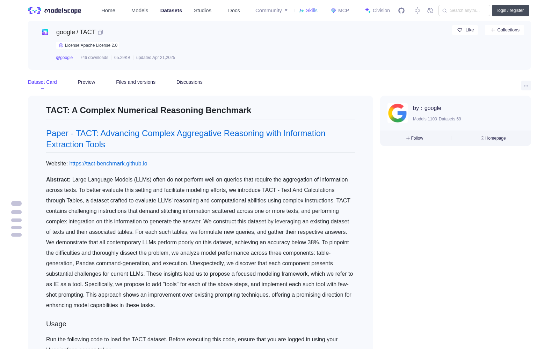This screenshot has width=559, height=349.
Task: Click the 'by : google' author name
Action: pos(427,108)
